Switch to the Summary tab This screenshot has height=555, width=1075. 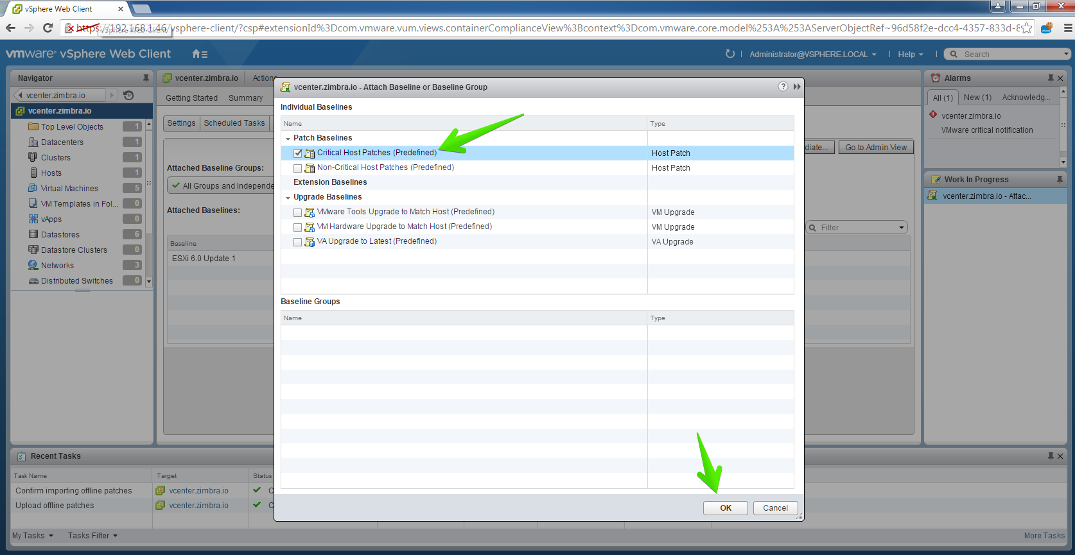pyautogui.click(x=245, y=98)
